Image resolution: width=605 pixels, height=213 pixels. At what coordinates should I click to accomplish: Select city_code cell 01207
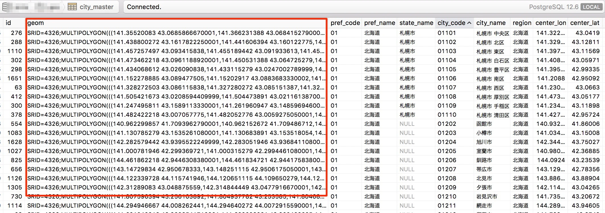tap(447, 169)
